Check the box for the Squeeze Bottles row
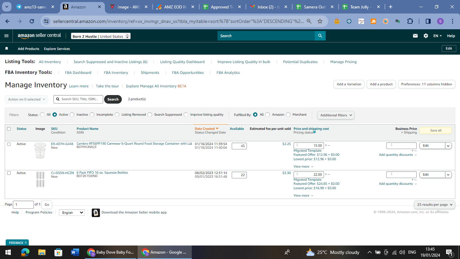The image size is (460, 259). coord(9,173)
